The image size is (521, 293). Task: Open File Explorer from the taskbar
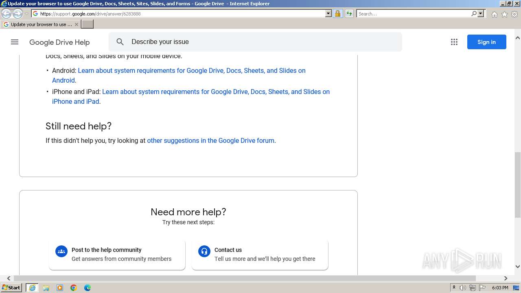[46, 288]
